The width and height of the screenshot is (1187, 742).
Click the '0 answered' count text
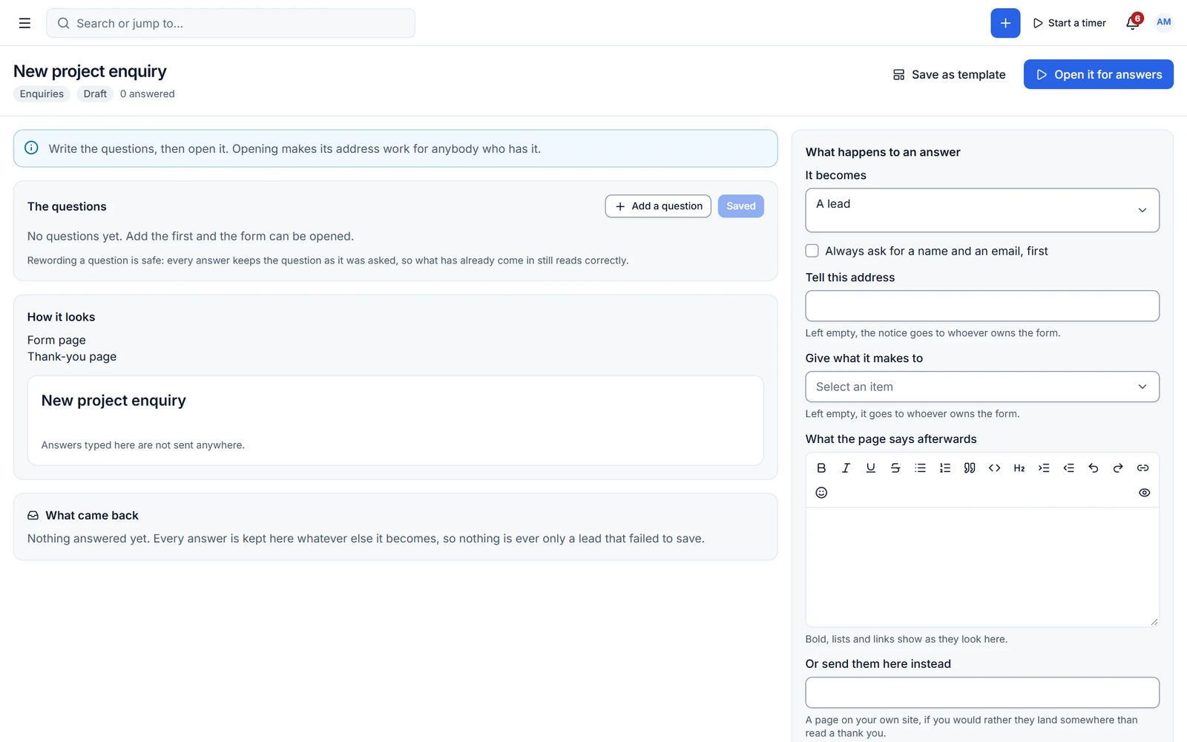148,93
